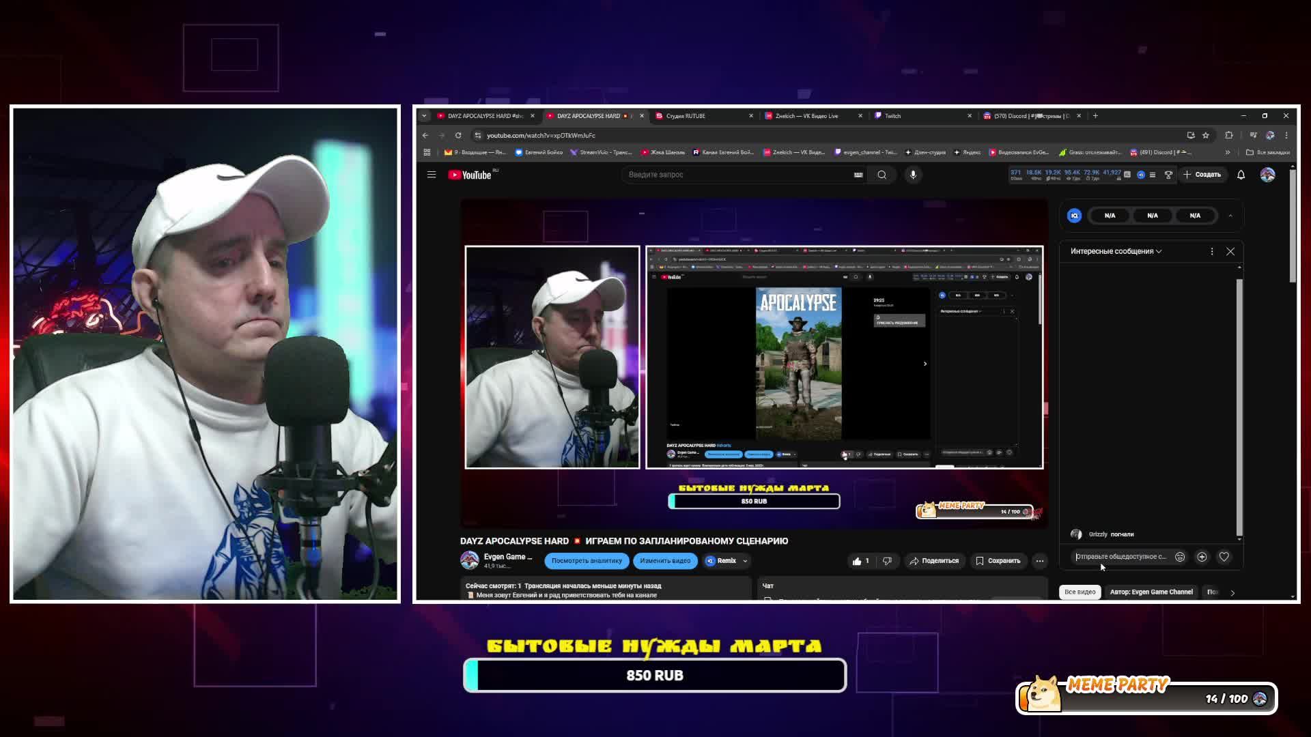The width and height of the screenshot is (1311, 737).
Task: Open YouTube notifications bell
Action: click(x=1241, y=175)
